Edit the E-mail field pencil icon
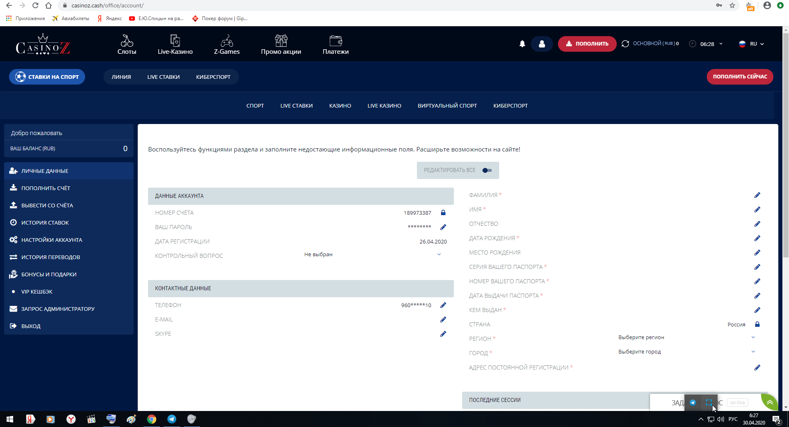The height and width of the screenshot is (427, 789). pyautogui.click(x=443, y=319)
